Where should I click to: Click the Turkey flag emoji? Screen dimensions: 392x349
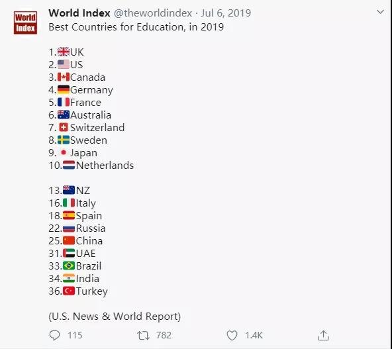69,291
